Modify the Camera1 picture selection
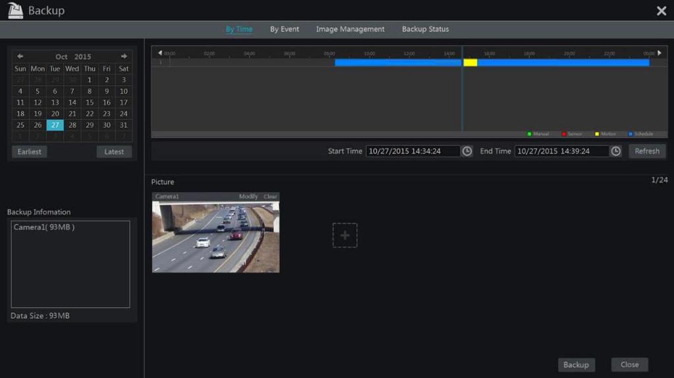This screenshot has height=378, width=674. (248, 196)
